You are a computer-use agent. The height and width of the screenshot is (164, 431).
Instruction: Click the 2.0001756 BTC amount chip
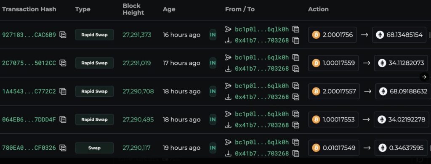[x=333, y=35]
